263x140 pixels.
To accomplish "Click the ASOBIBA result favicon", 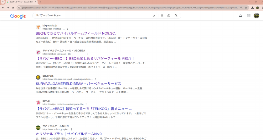I will pyautogui.click(x=38, y=52).
